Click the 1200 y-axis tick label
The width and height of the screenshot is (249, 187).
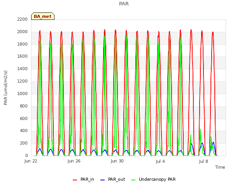pyautogui.click(x=23, y=81)
